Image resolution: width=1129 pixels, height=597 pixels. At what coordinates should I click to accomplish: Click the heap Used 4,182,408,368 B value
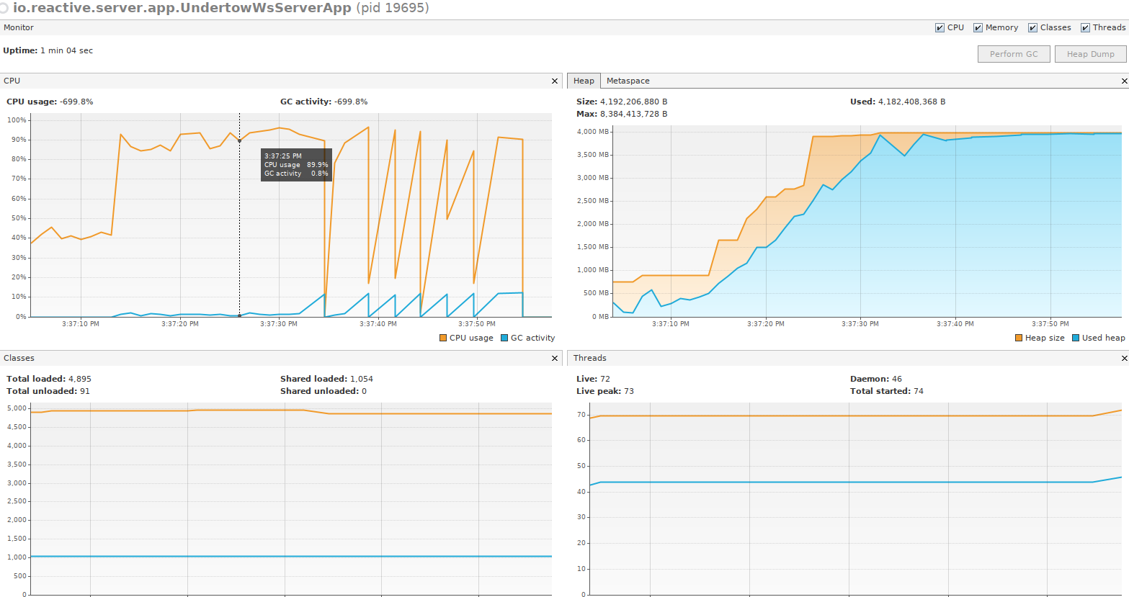tap(911, 102)
